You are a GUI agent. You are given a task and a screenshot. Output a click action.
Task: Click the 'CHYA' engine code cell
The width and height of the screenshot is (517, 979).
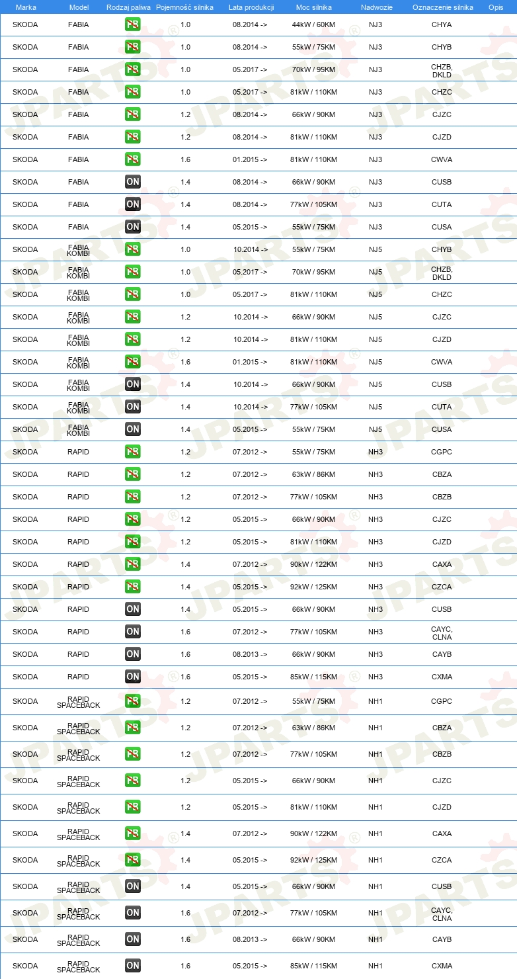click(x=442, y=24)
